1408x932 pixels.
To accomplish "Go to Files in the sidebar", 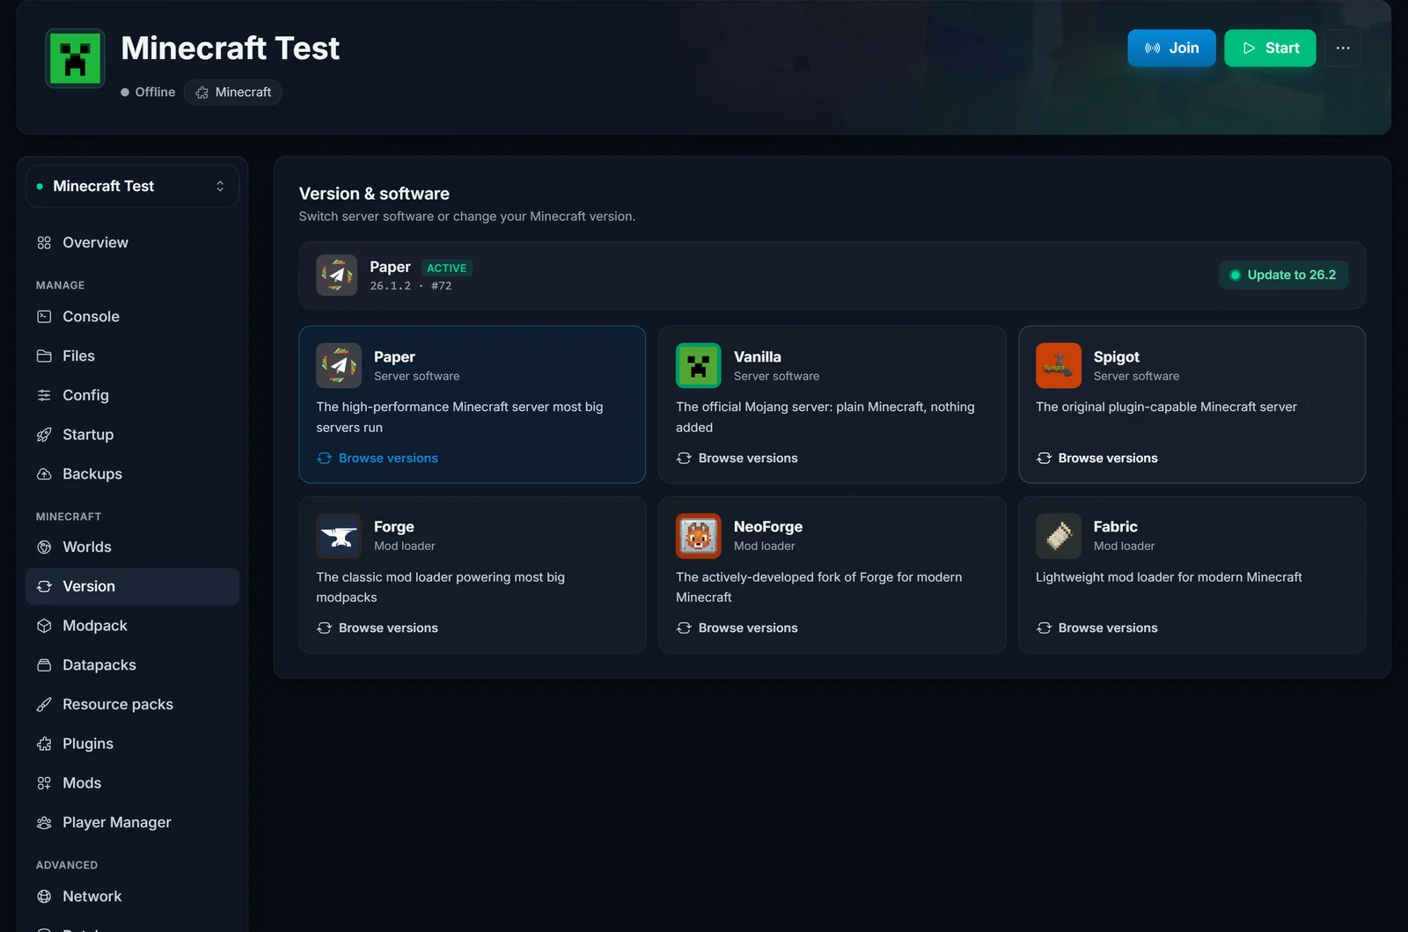I will click(132, 356).
